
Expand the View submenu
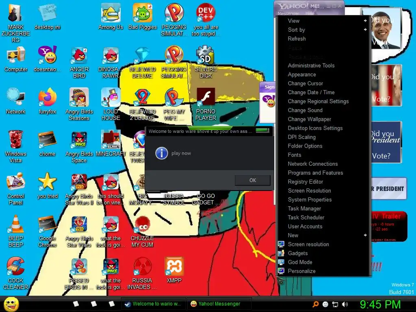click(x=323, y=21)
